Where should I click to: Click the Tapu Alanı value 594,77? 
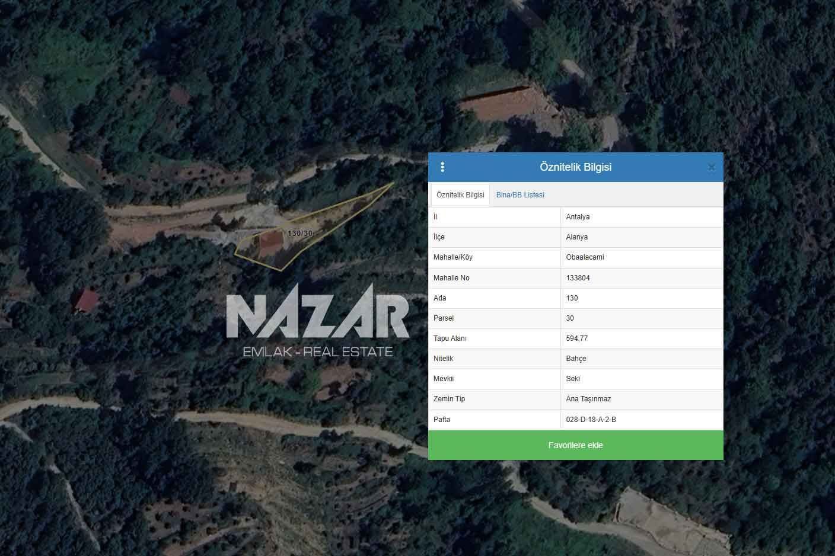[x=576, y=338]
